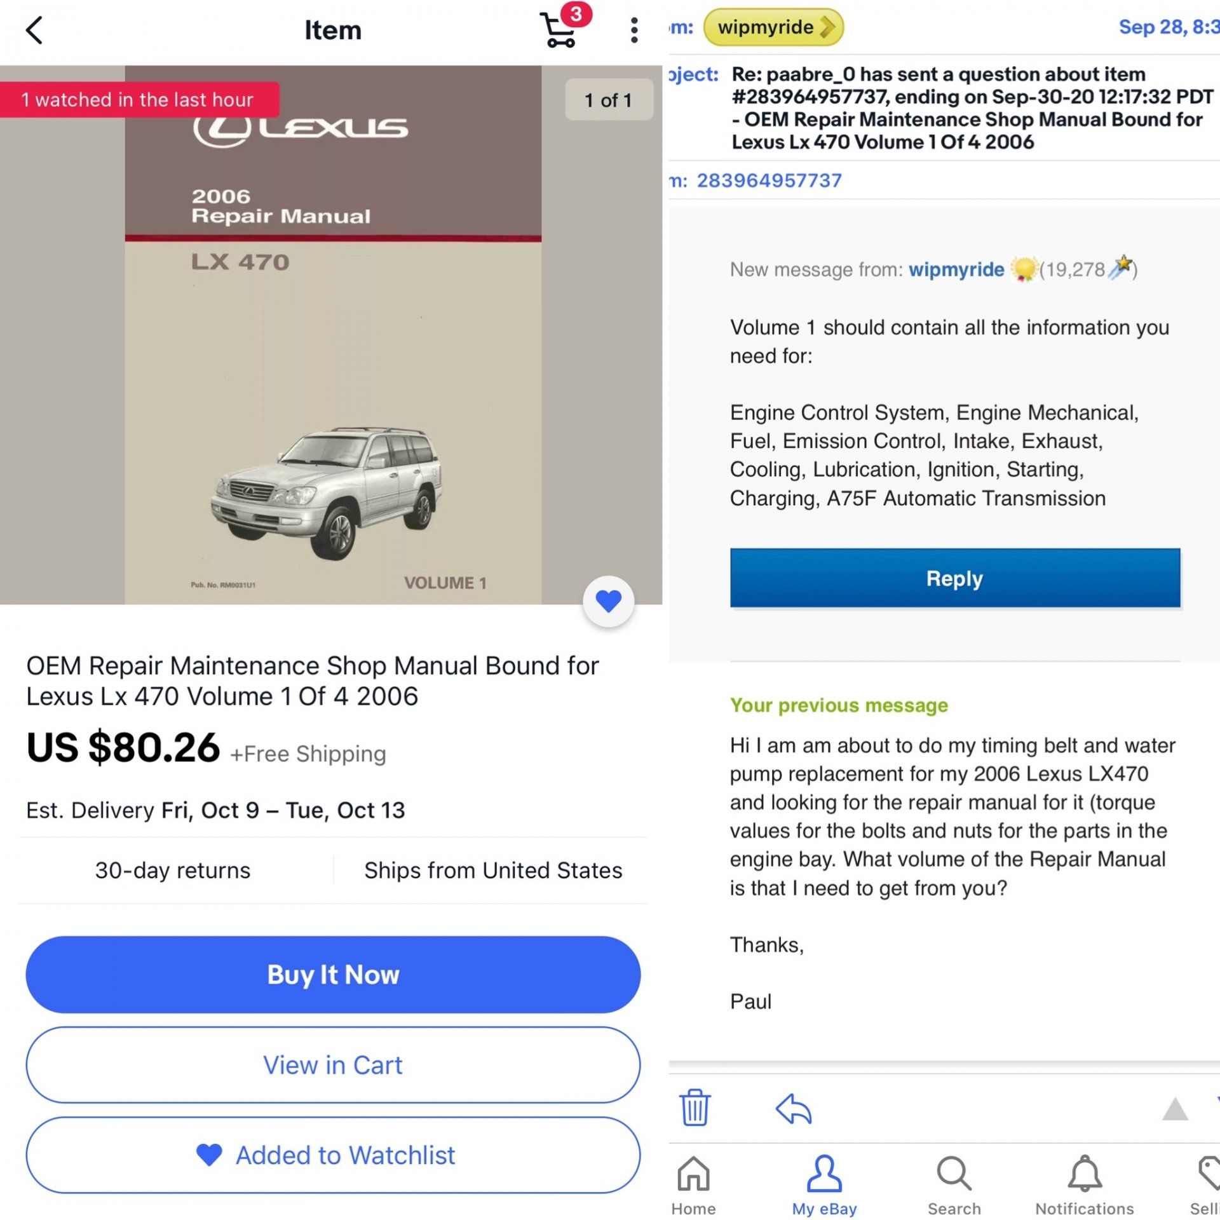Screen dimensions: 1220x1220
Task: Open wipmyride seller profile link
Action: click(x=956, y=269)
